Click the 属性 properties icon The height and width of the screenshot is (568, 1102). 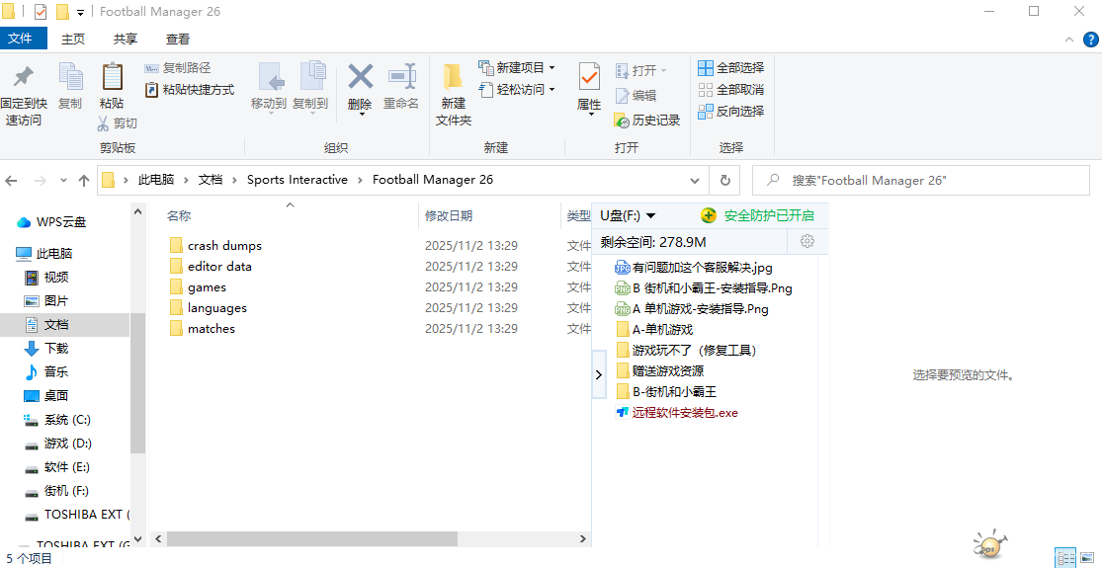click(589, 78)
